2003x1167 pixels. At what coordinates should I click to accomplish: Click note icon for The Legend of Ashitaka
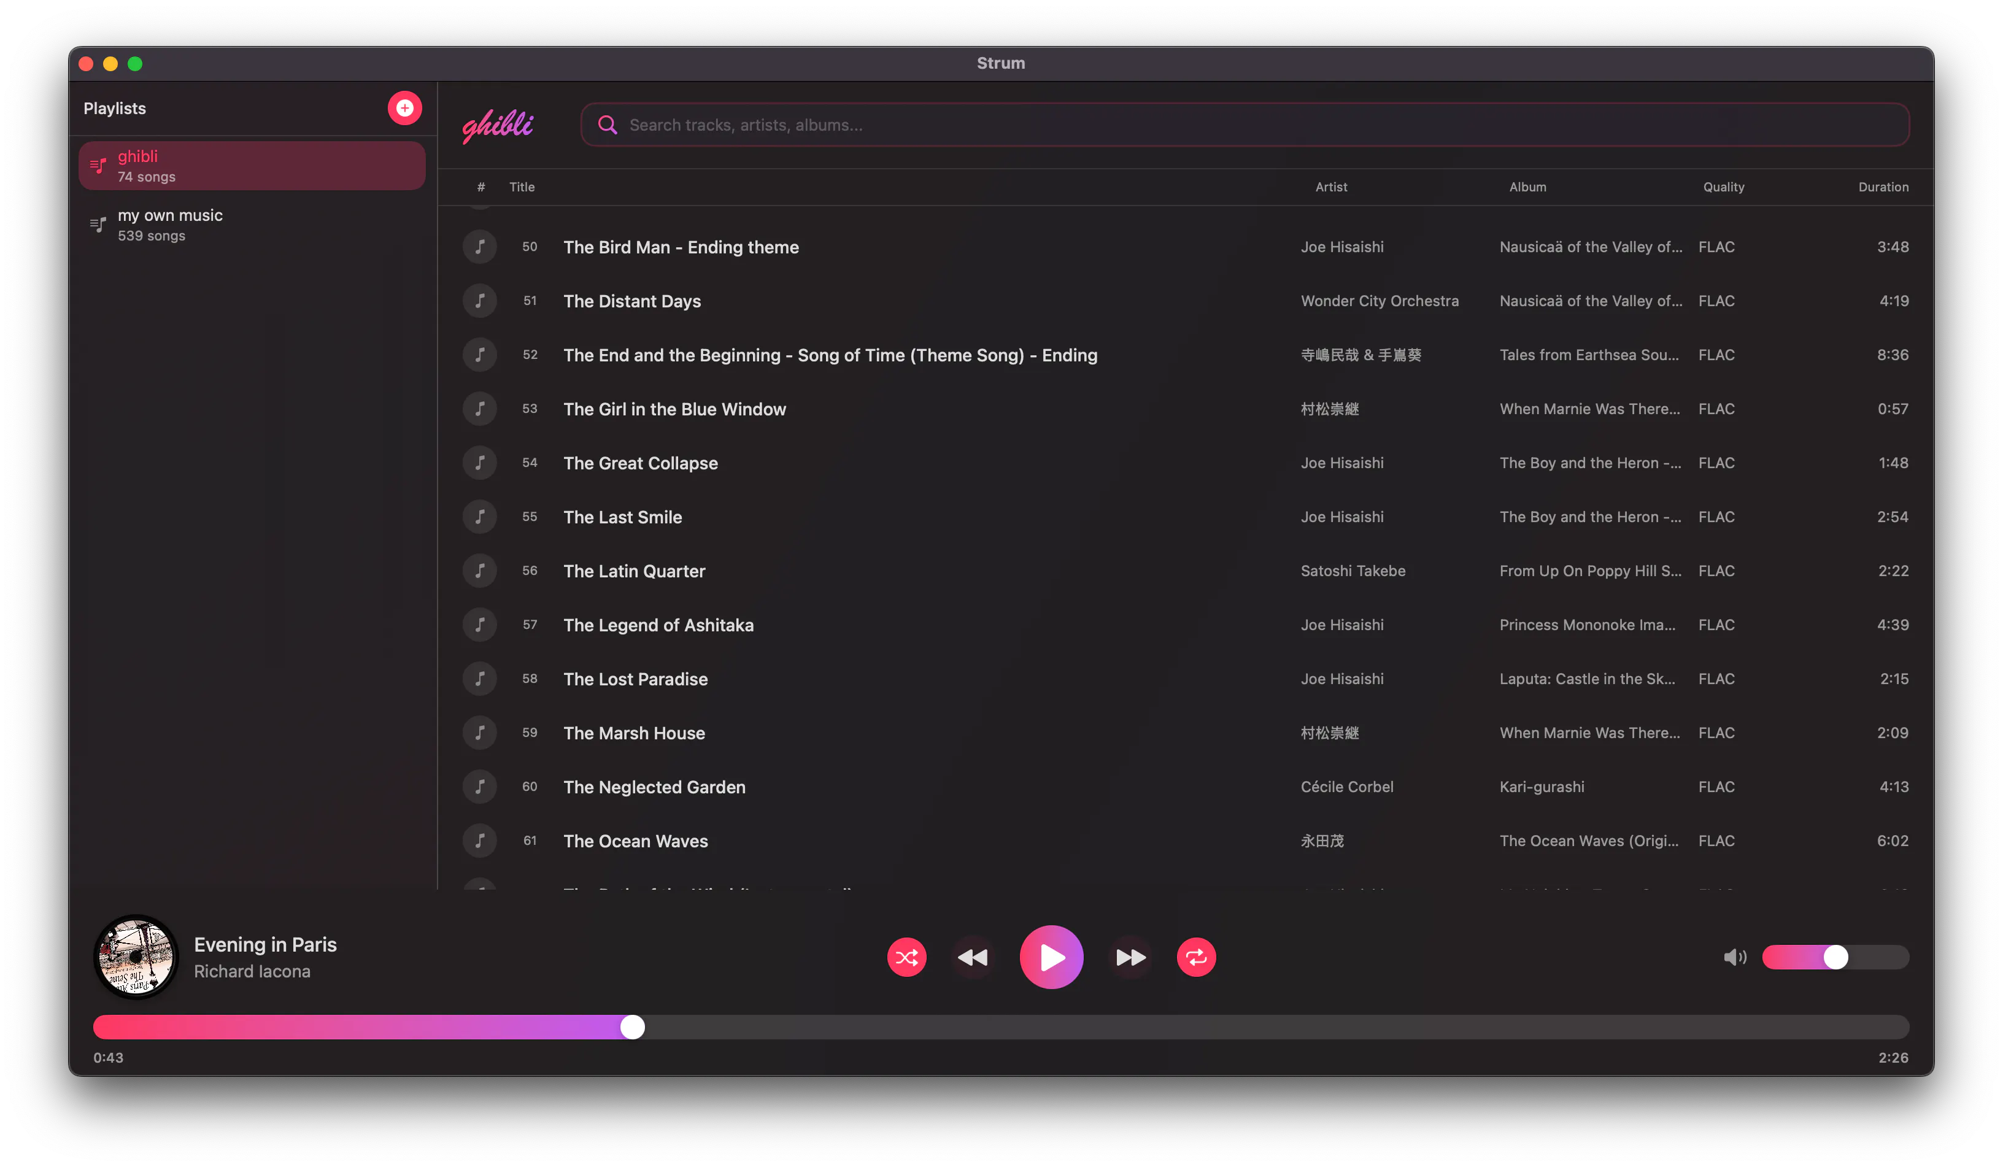tap(479, 625)
